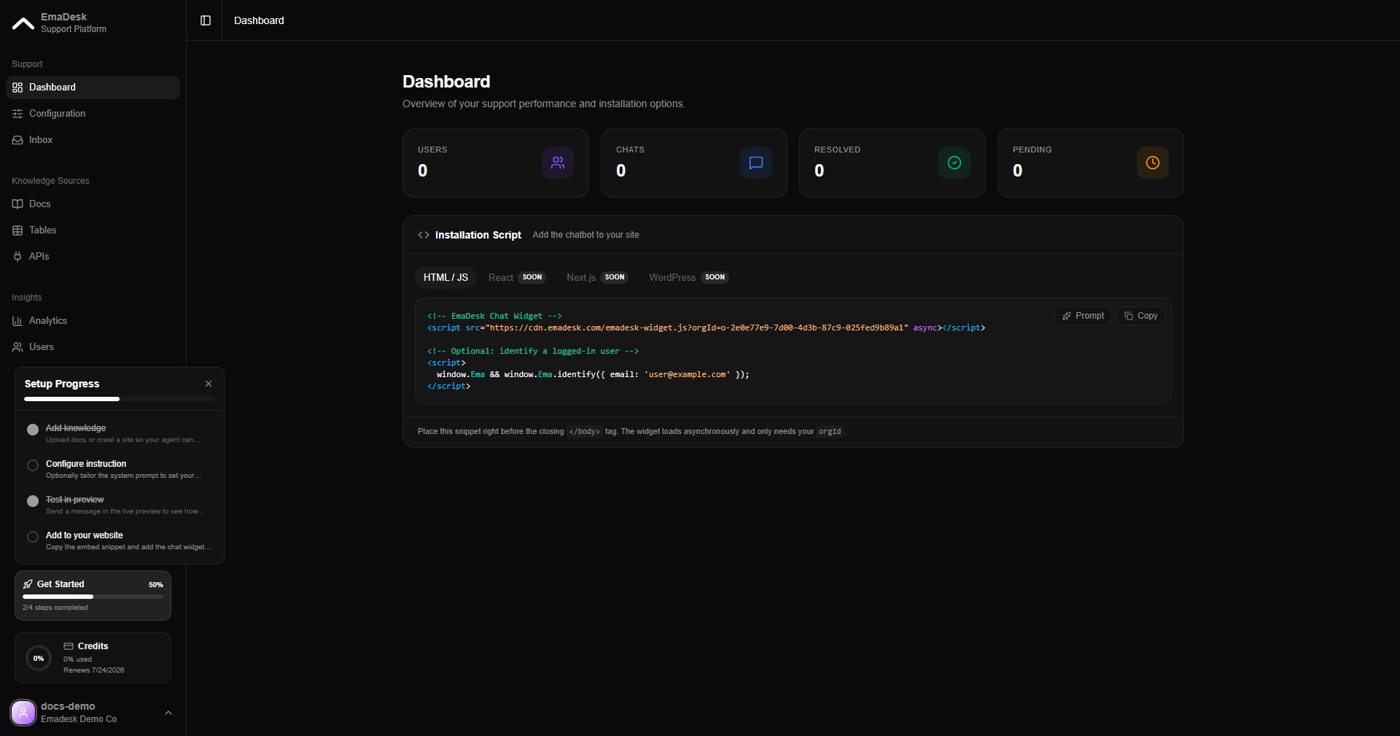Click the 0% credits usage ring

[39, 658]
